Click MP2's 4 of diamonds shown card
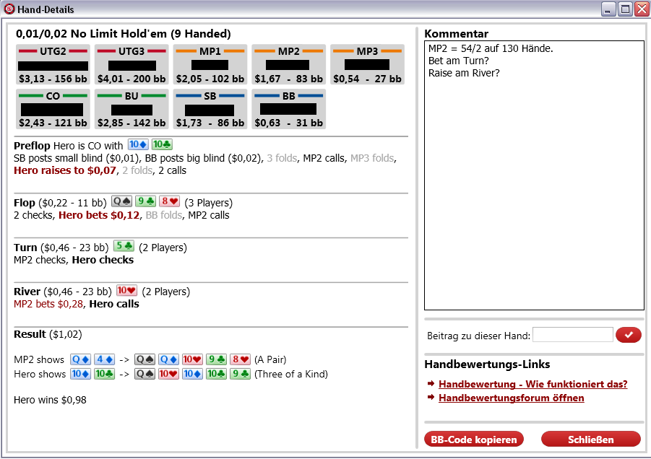The width and height of the screenshot is (651, 459). [x=104, y=359]
